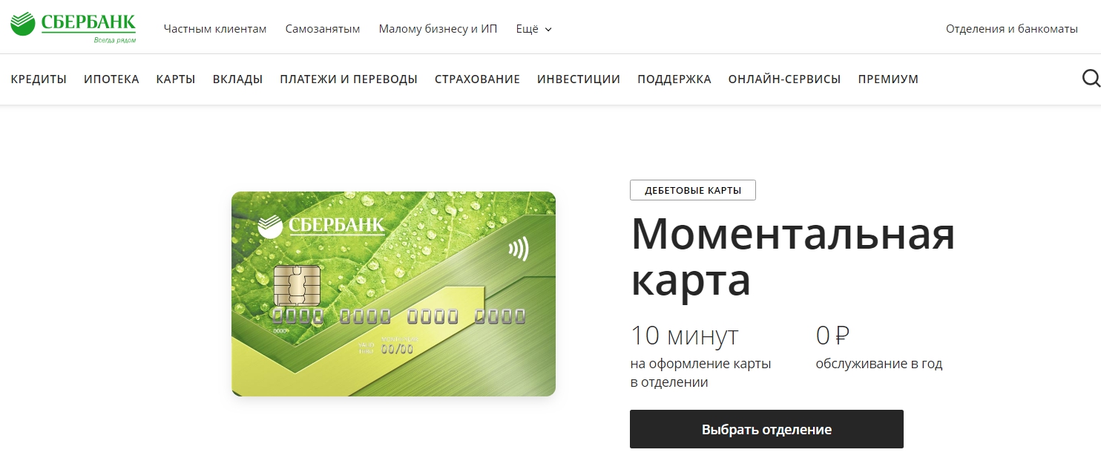Open ПЛАТЕЖИ И ПЕРЕВОДЫ menu

[349, 79]
